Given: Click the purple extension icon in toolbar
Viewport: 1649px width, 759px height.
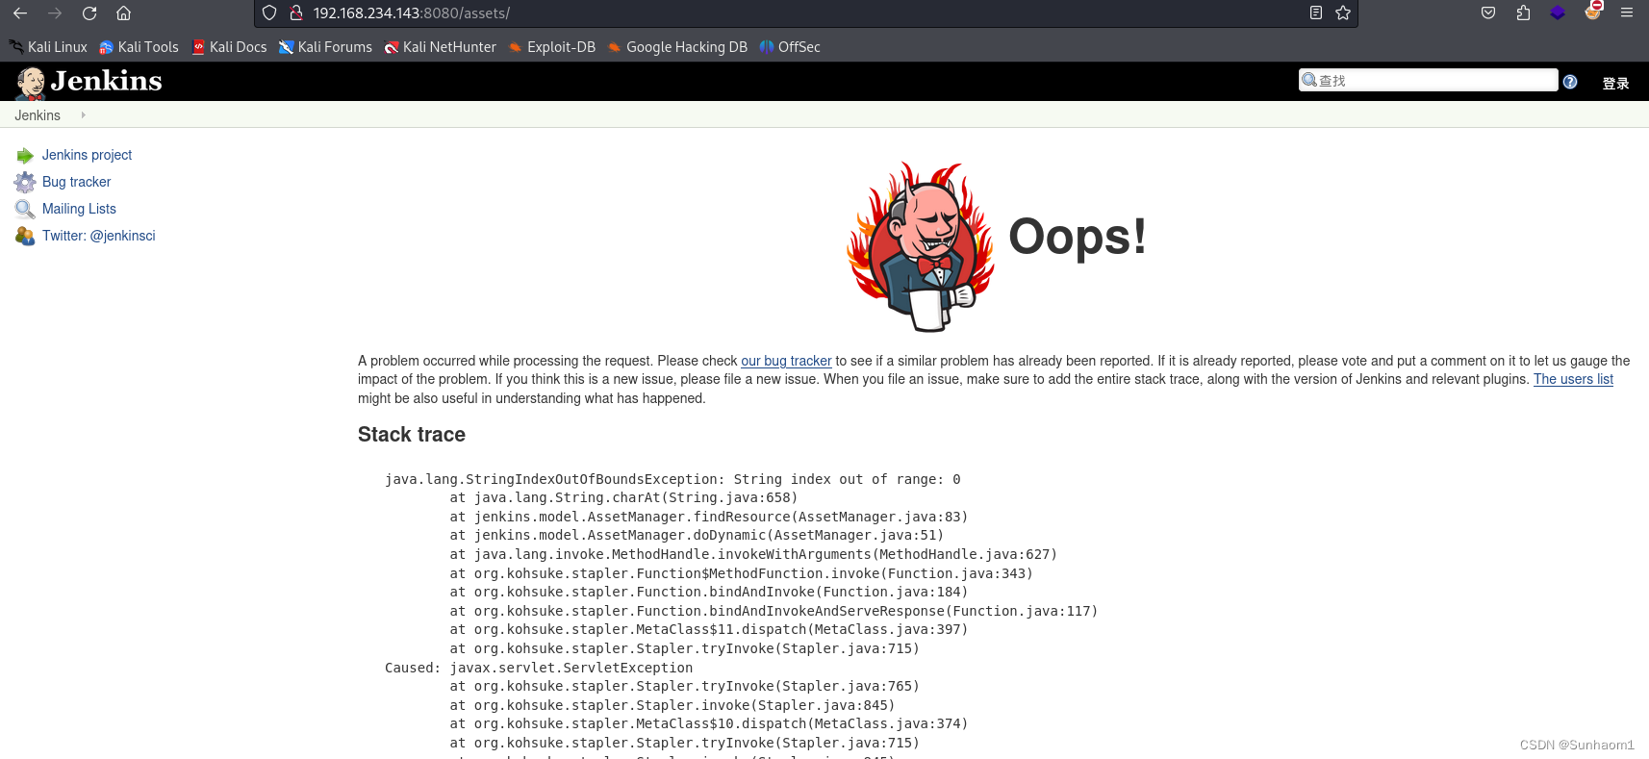Looking at the screenshot, I should click(x=1558, y=13).
